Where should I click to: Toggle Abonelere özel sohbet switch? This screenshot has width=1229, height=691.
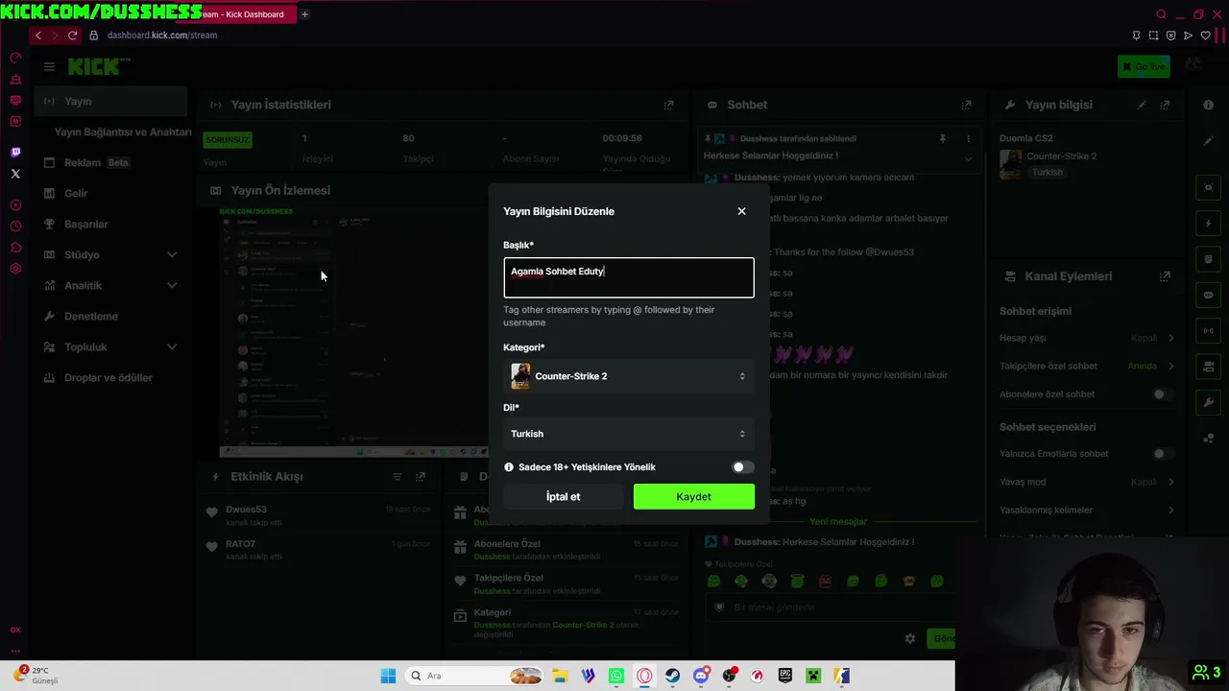(1163, 394)
